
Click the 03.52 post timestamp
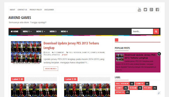[47, 52]
